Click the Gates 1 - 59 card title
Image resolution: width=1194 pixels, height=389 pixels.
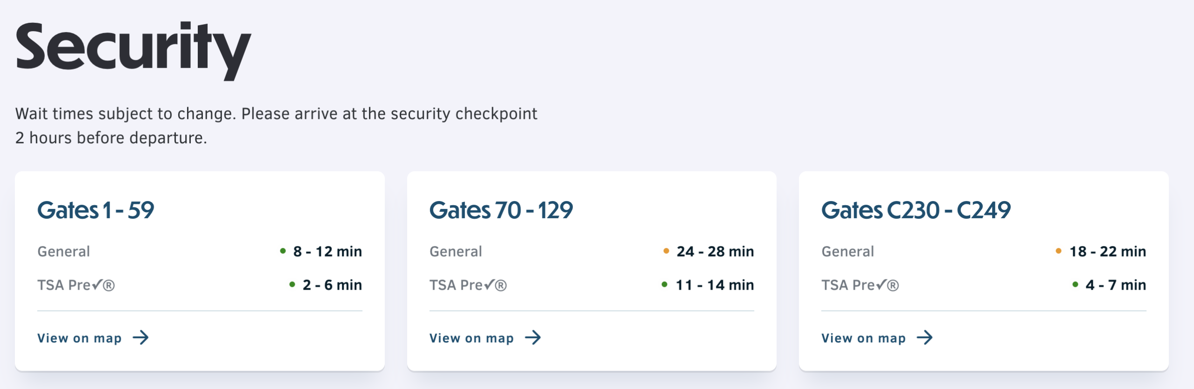coord(96,210)
